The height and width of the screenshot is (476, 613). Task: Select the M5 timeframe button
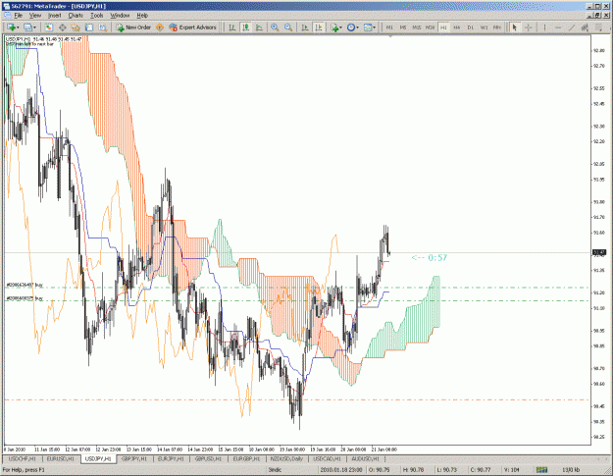[403, 27]
